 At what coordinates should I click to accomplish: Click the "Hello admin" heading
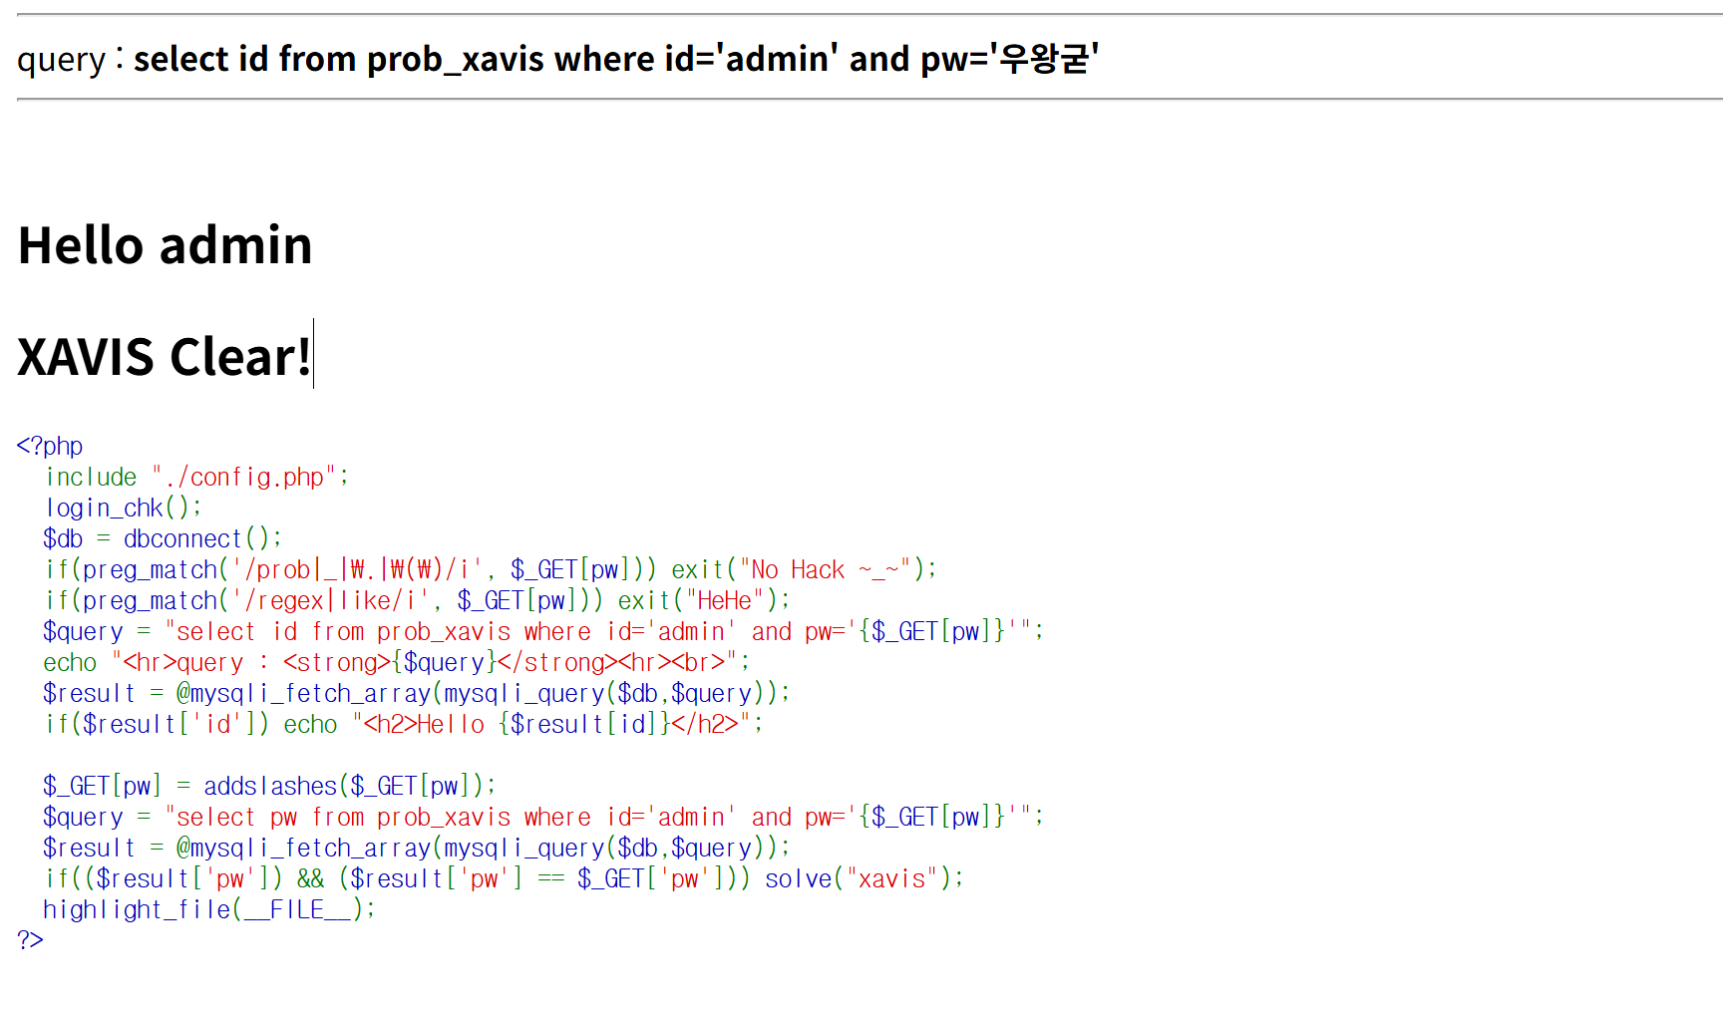point(165,245)
